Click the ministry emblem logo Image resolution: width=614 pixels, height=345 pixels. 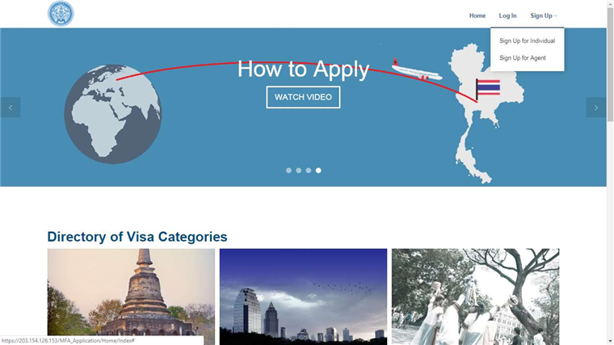coord(61,14)
